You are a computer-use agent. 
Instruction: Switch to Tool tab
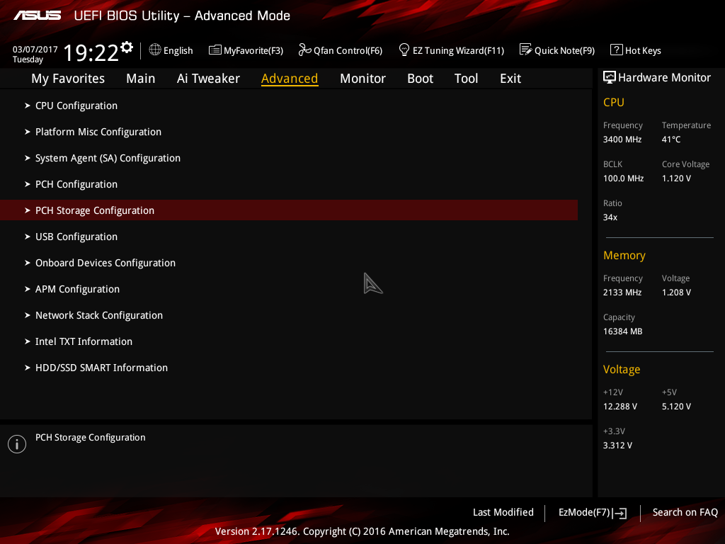tap(466, 79)
